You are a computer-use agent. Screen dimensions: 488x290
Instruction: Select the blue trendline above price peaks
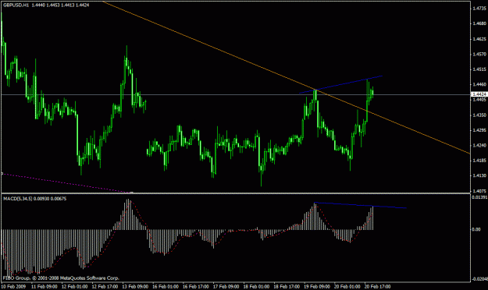[x=340, y=84]
